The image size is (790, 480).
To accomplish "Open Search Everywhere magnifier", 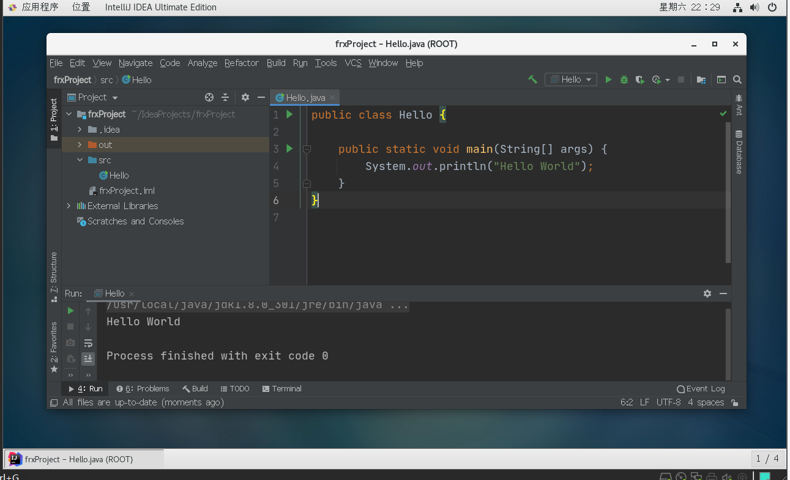I will (737, 79).
